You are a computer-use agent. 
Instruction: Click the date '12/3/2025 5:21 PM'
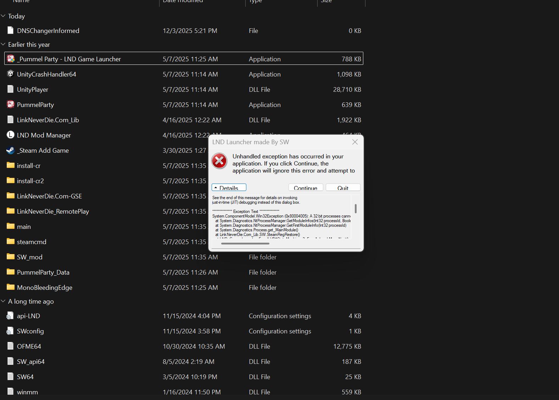click(x=190, y=30)
